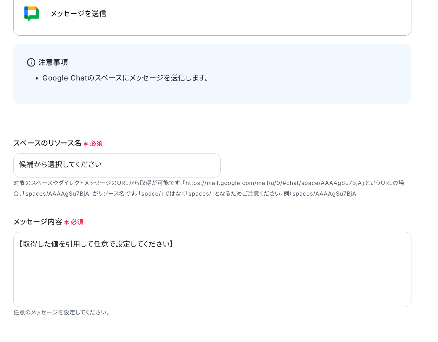The width and height of the screenshot is (438, 342).
Task: Click the bullet dot before Google Chat note
Action: [x=37, y=79]
